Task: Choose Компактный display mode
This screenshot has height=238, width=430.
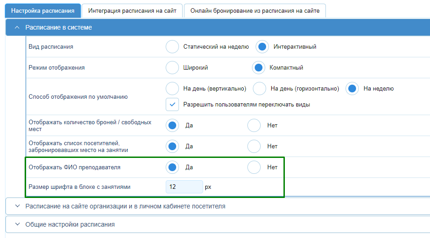Action: coord(258,67)
